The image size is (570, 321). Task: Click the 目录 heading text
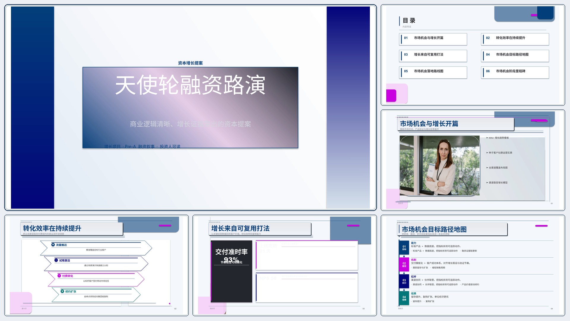coord(409,21)
